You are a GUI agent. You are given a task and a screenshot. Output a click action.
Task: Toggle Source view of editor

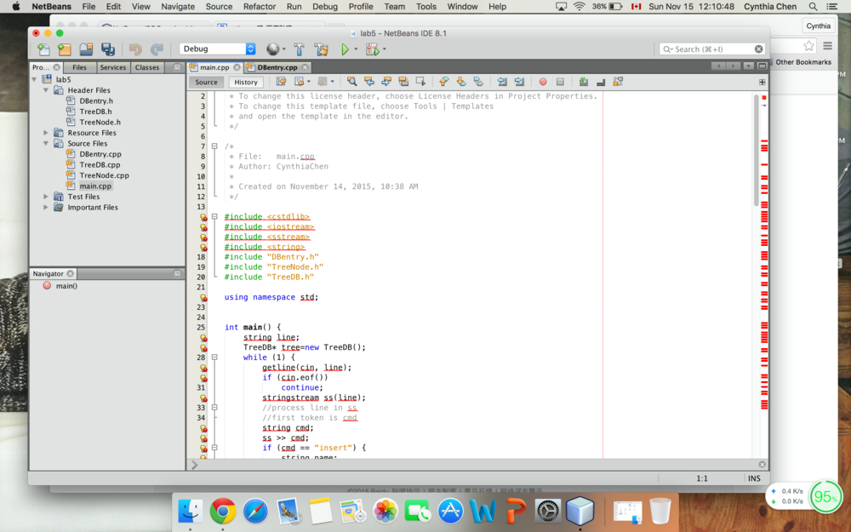coord(207,82)
